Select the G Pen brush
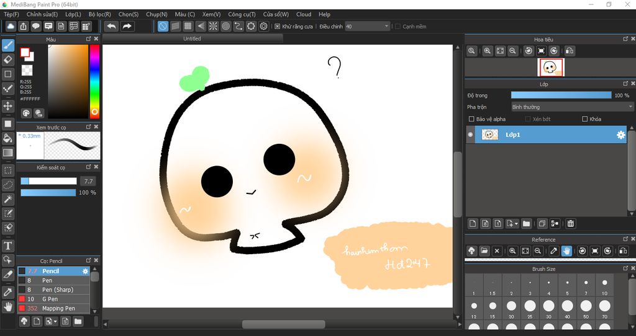The width and height of the screenshot is (636, 336). point(50,299)
